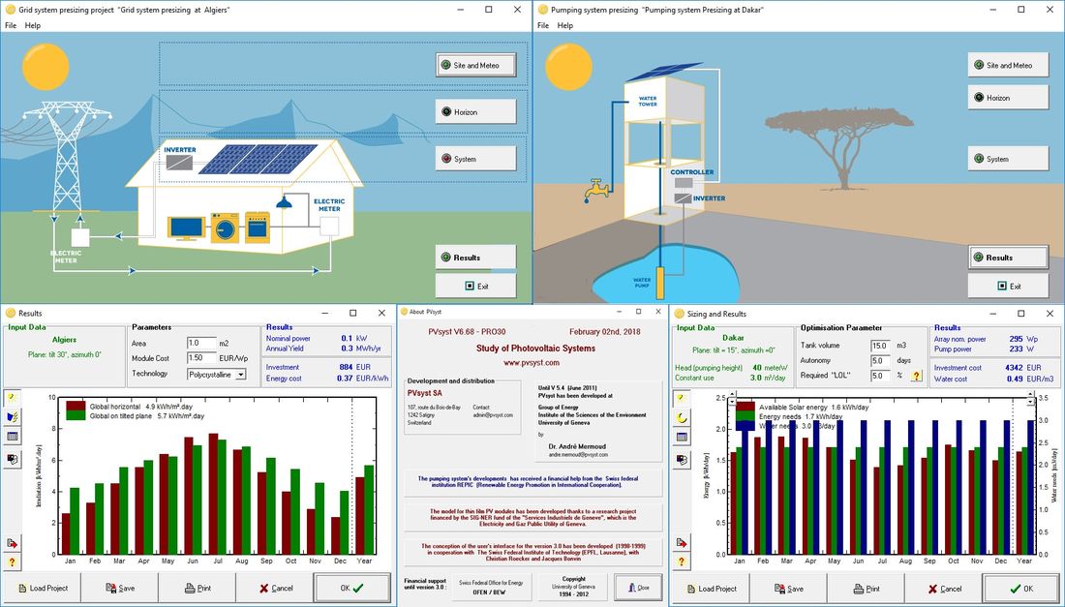Open Site and Meteo in the Grid system window

[475, 66]
